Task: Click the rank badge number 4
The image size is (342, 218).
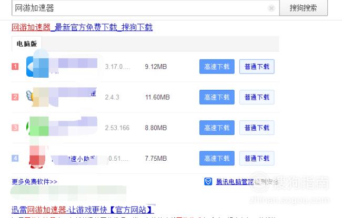Action: pos(15,158)
